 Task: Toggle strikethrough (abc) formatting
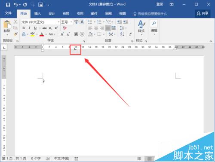click(45, 28)
